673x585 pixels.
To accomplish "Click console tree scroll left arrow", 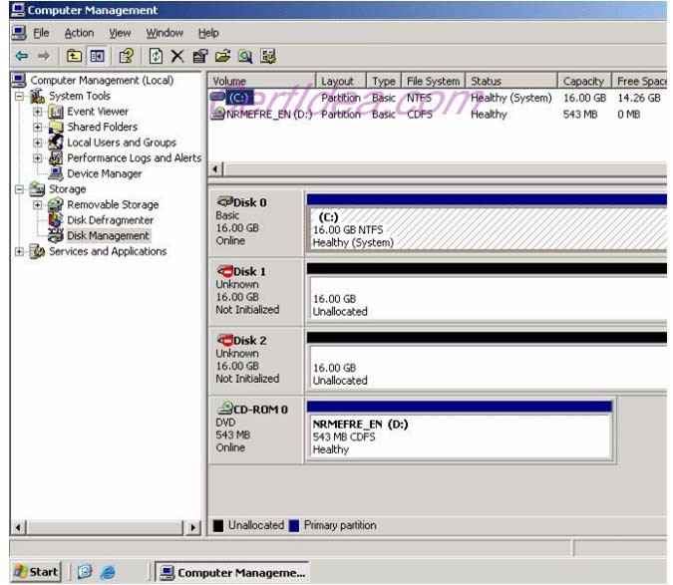I will pyautogui.click(x=19, y=527).
